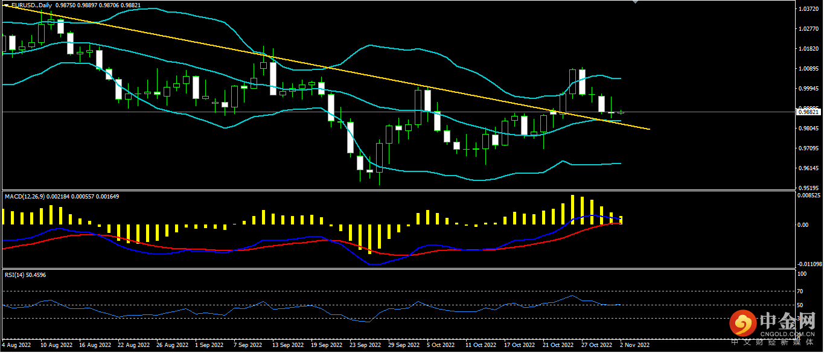The image size is (824, 353).
Task: Click the 2 Nov 2022 date label
Action: 634,345
